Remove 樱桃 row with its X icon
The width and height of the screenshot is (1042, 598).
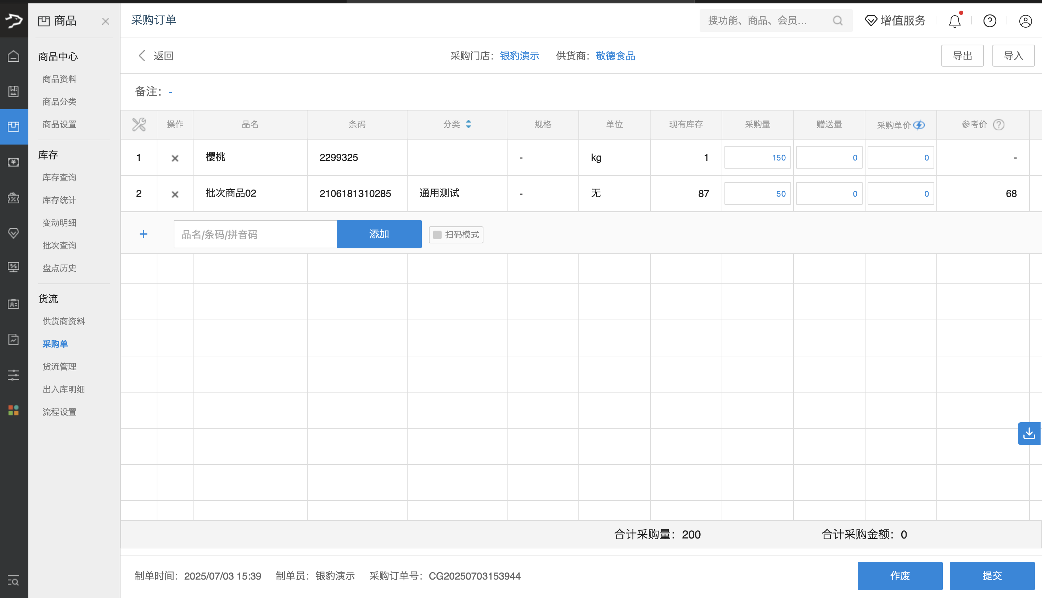coord(175,158)
